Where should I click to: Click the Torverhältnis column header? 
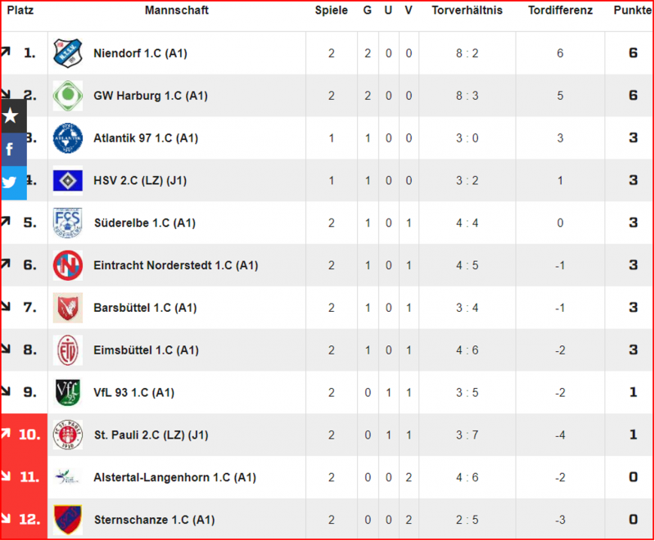[x=467, y=11]
